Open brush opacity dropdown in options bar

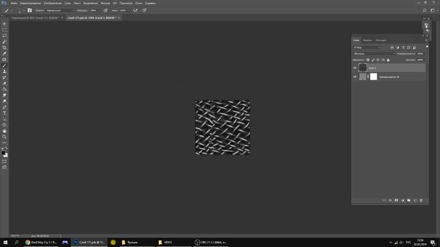click(99, 10)
